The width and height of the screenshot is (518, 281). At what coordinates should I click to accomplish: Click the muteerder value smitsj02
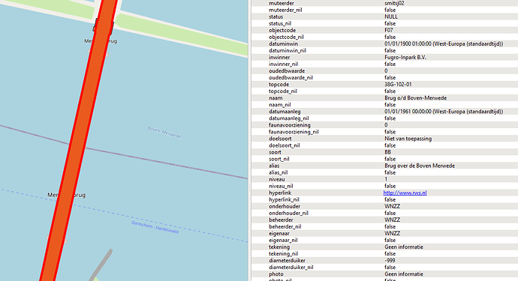tap(394, 3)
